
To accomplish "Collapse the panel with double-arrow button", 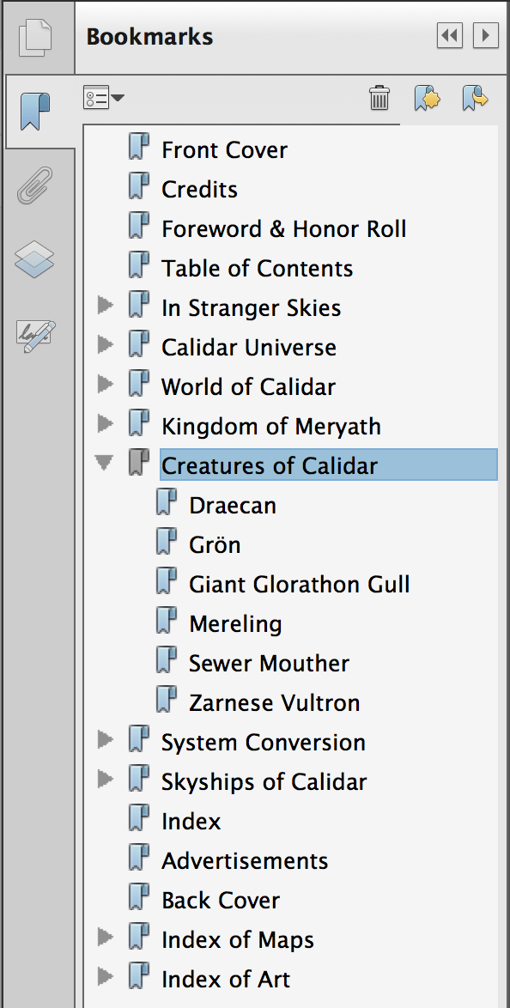I will tap(450, 35).
